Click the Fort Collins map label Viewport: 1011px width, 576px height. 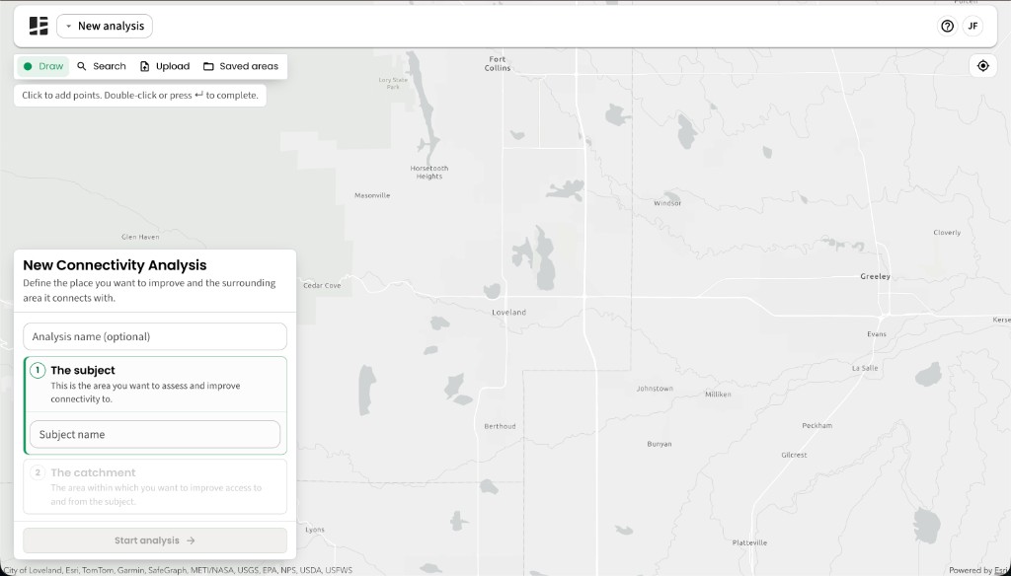click(x=498, y=63)
